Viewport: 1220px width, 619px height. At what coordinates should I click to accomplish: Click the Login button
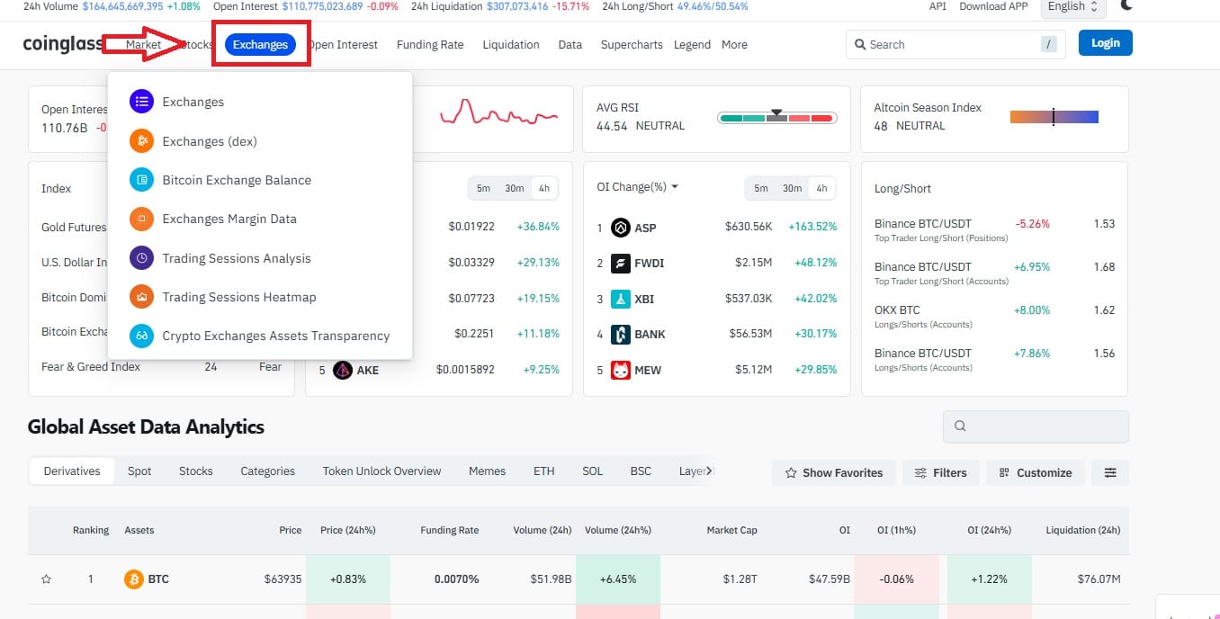1105,42
